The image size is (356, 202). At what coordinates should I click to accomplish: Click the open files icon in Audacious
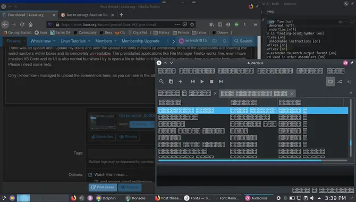coord(171,81)
